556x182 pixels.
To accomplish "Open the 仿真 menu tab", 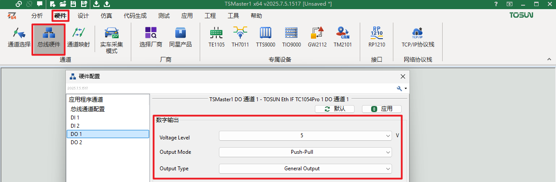I will coord(106,16).
